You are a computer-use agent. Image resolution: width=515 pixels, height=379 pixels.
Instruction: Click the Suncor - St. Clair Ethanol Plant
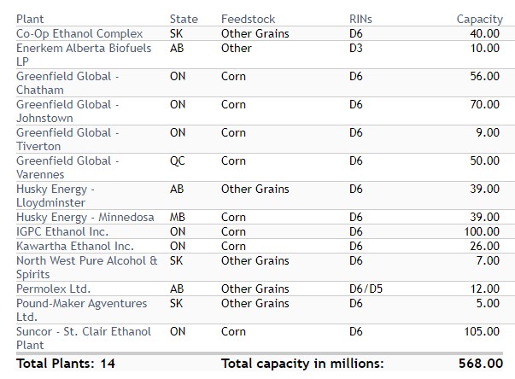pos(83,338)
